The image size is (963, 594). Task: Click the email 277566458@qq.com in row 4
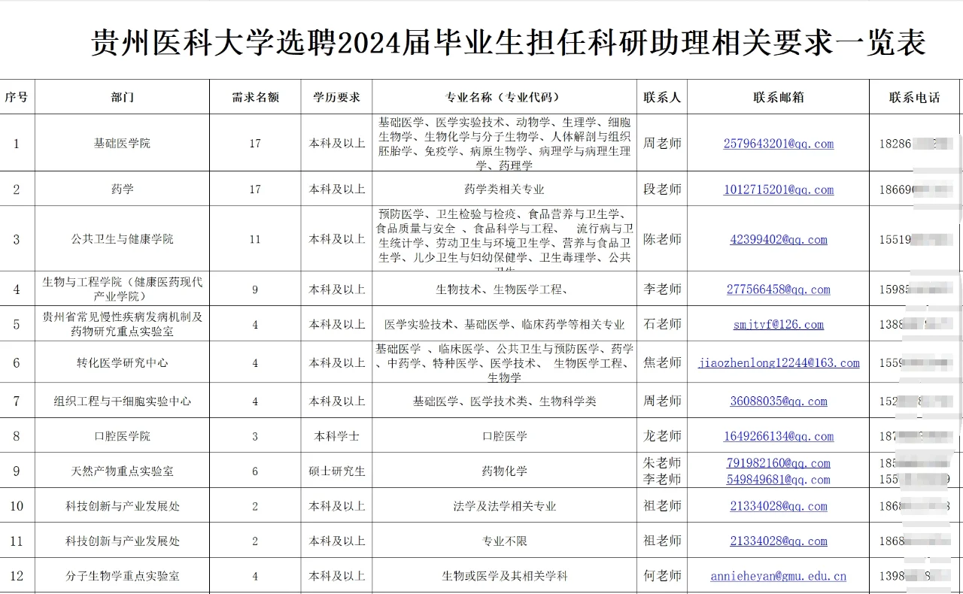tap(778, 289)
